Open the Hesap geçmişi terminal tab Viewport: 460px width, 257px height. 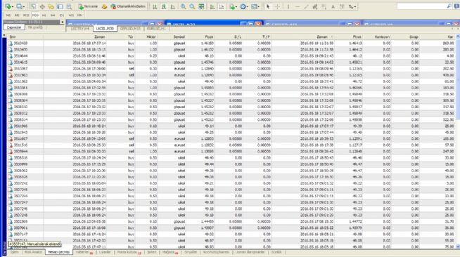coord(58,252)
